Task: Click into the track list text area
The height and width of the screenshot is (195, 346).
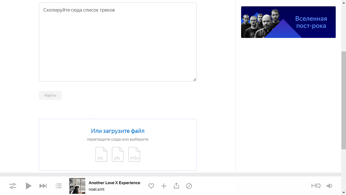Action: (x=118, y=42)
